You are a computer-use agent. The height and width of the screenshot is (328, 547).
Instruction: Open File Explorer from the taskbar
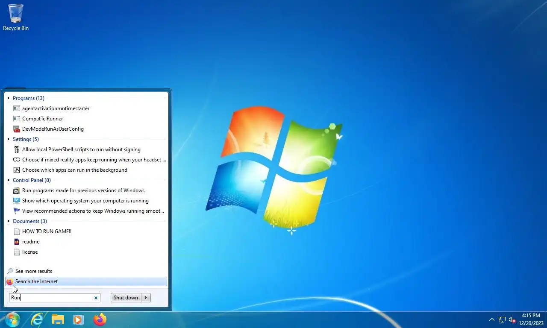58,319
